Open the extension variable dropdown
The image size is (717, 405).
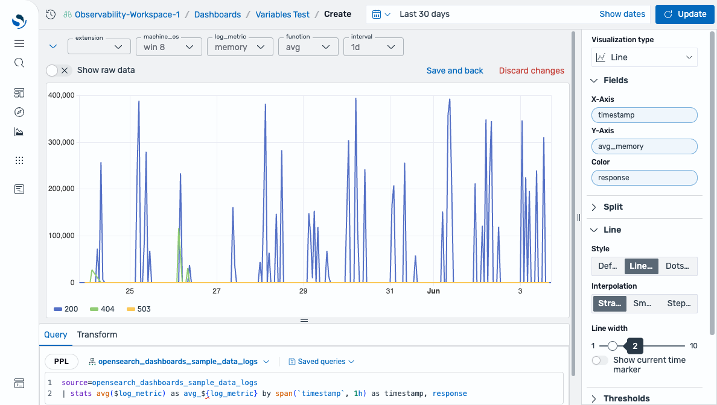(99, 47)
